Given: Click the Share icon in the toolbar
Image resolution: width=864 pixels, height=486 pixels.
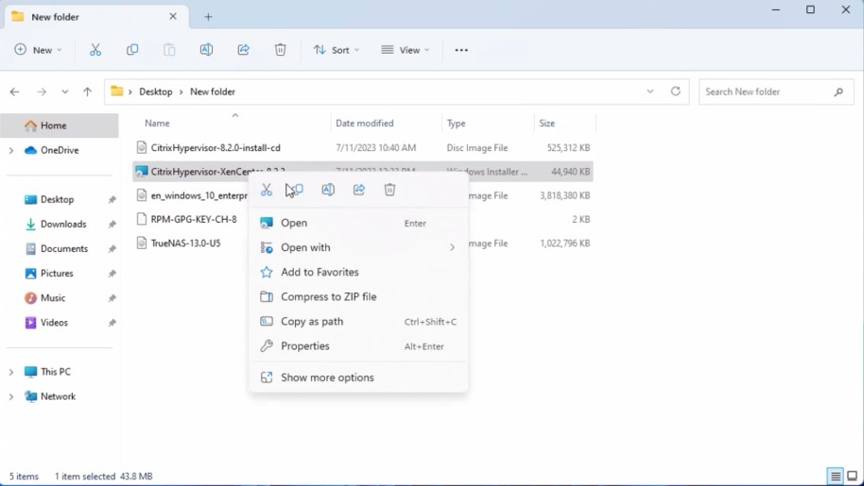Looking at the screenshot, I should (x=243, y=50).
